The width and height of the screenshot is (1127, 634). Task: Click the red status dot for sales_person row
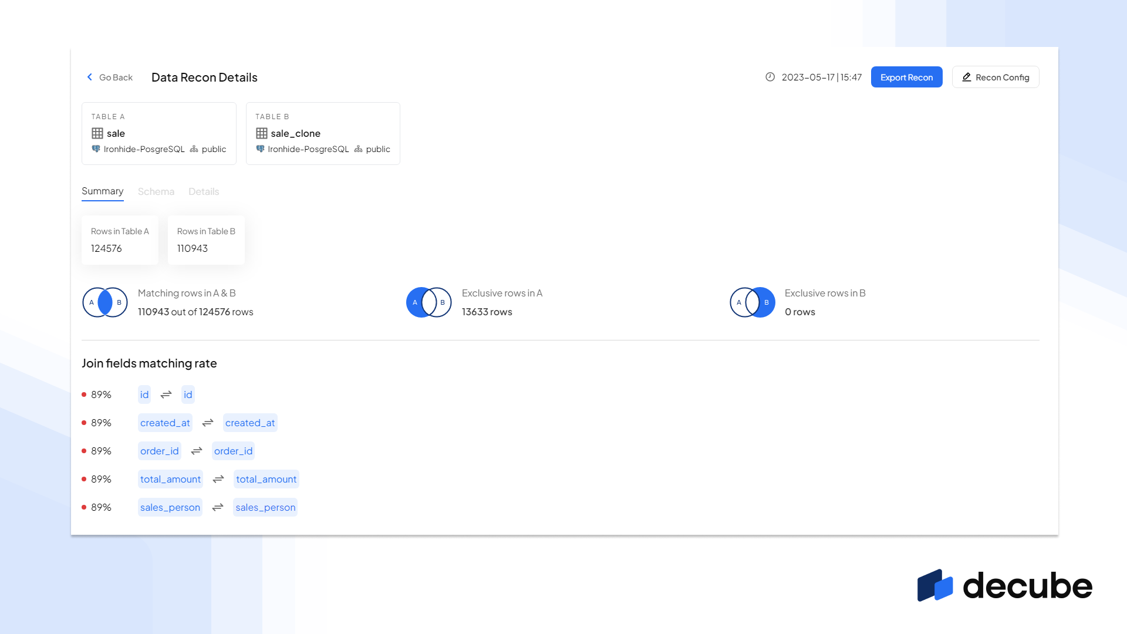pos(84,507)
